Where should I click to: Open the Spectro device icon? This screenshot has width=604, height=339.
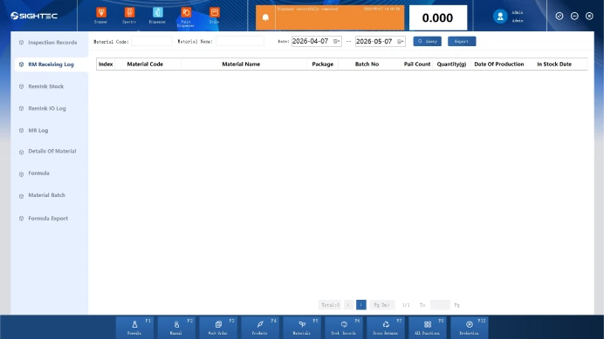[x=129, y=16]
